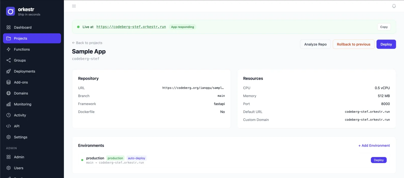Select Projects in the sidebar
The width and height of the screenshot is (404, 178).
[x=32, y=38]
